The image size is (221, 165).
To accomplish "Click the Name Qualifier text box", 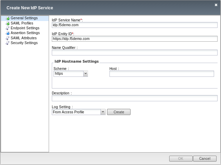I will pos(135,53).
